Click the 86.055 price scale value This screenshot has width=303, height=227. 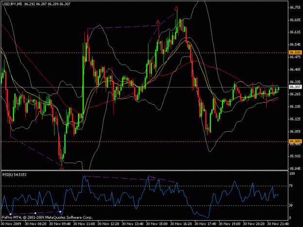pos(295,132)
